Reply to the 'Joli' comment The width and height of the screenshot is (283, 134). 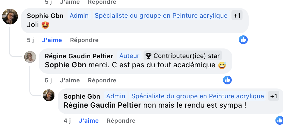pos(84,40)
